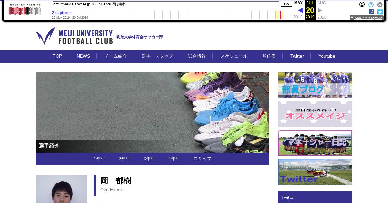Viewport: 388px width, 203px height.
Task: Open the チーム紹介 menu item
Action: click(x=116, y=56)
